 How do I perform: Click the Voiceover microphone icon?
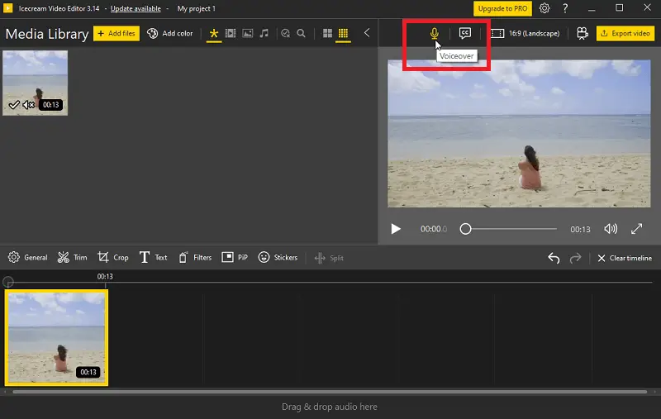(x=434, y=33)
